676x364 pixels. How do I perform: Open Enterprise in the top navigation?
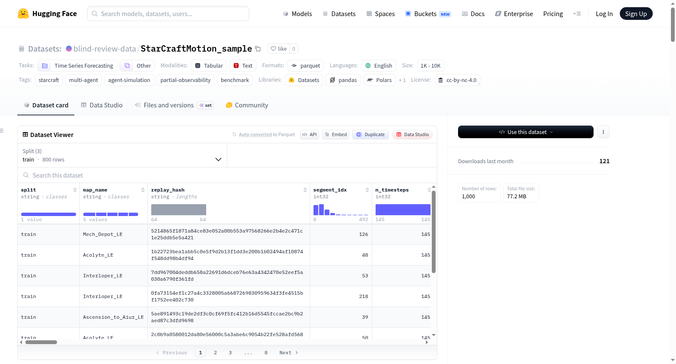[514, 14]
